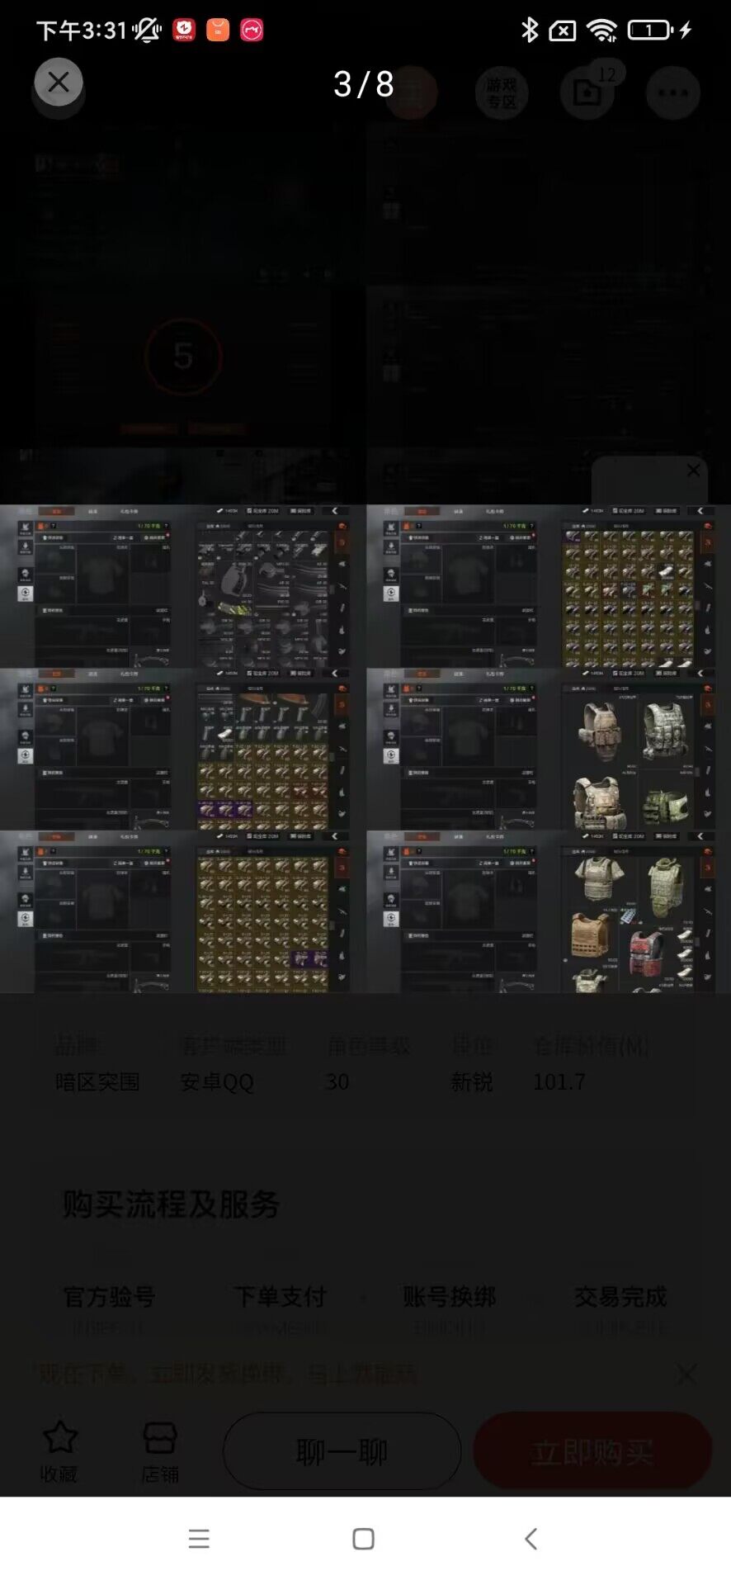Select the 账号换绑 step
Image resolution: width=731 pixels, height=1585 pixels.
click(450, 1297)
